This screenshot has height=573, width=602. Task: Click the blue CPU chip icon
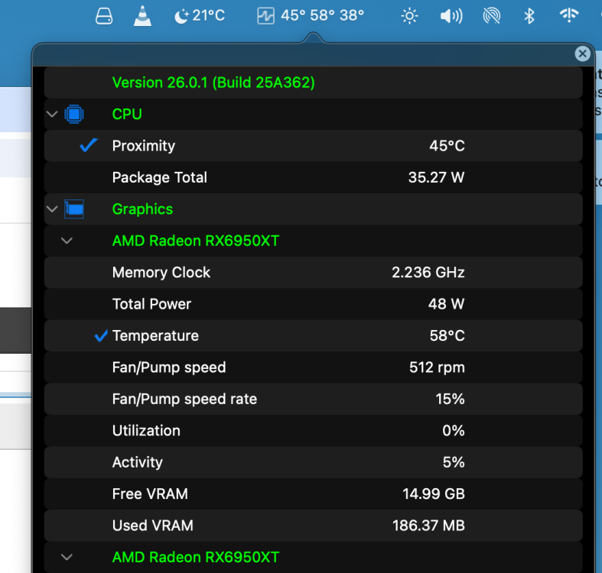click(74, 115)
